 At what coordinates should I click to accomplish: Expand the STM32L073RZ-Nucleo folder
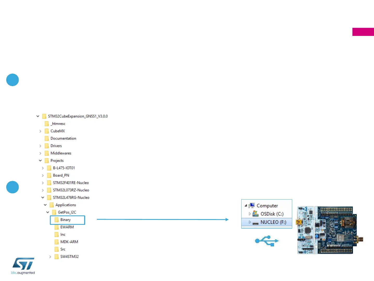(x=43, y=190)
